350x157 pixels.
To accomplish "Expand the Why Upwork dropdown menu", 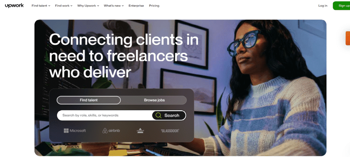I will (x=88, y=6).
